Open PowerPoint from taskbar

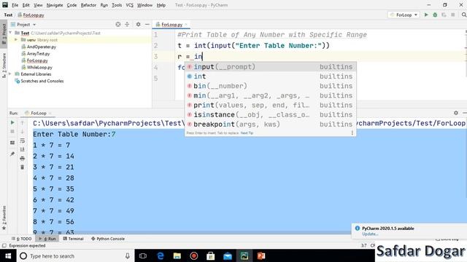pos(261,255)
